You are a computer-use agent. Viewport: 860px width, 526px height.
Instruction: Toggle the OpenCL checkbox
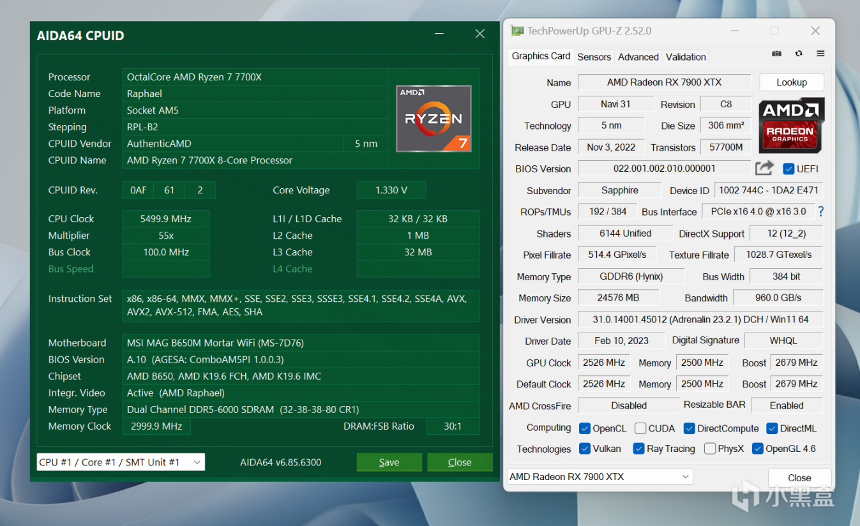click(x=584, y=428)
